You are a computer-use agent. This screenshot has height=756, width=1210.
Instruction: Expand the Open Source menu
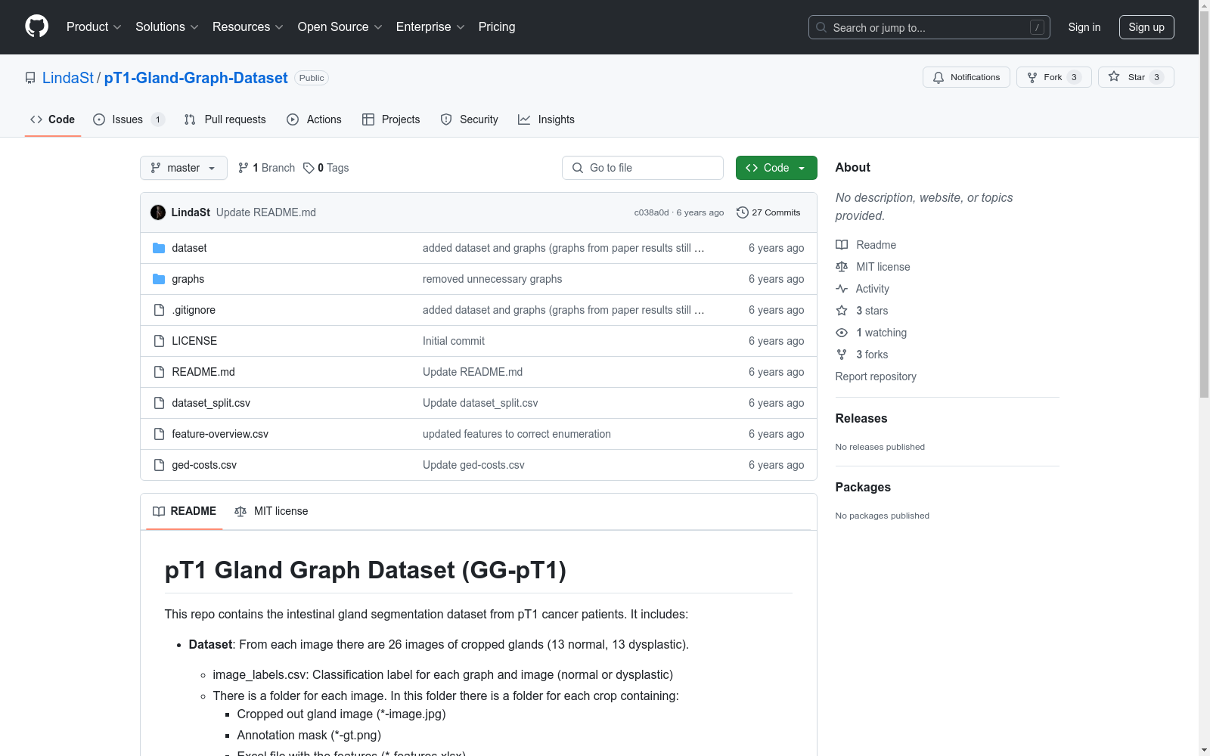pos(340,26)
